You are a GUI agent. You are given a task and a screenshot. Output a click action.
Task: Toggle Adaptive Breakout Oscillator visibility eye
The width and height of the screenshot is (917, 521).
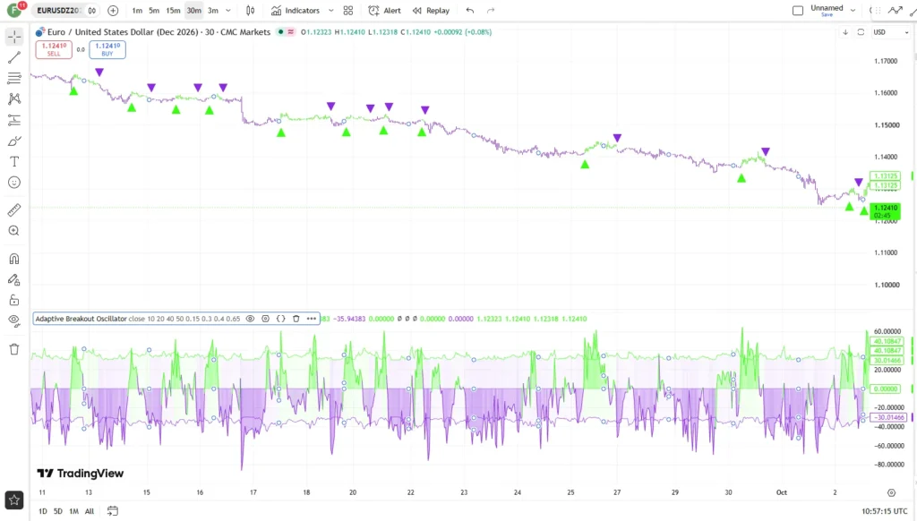(251, 319)
